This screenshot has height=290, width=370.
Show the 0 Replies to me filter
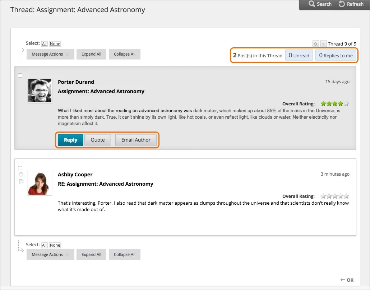(x=336, y=56)
